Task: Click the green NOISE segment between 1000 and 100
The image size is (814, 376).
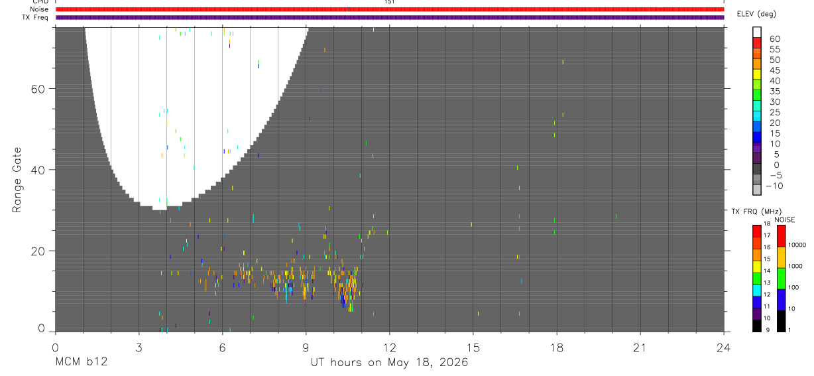Action: pos(781,279)
